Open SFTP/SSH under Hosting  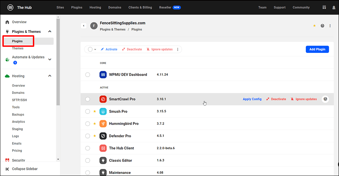click(19, 100)
